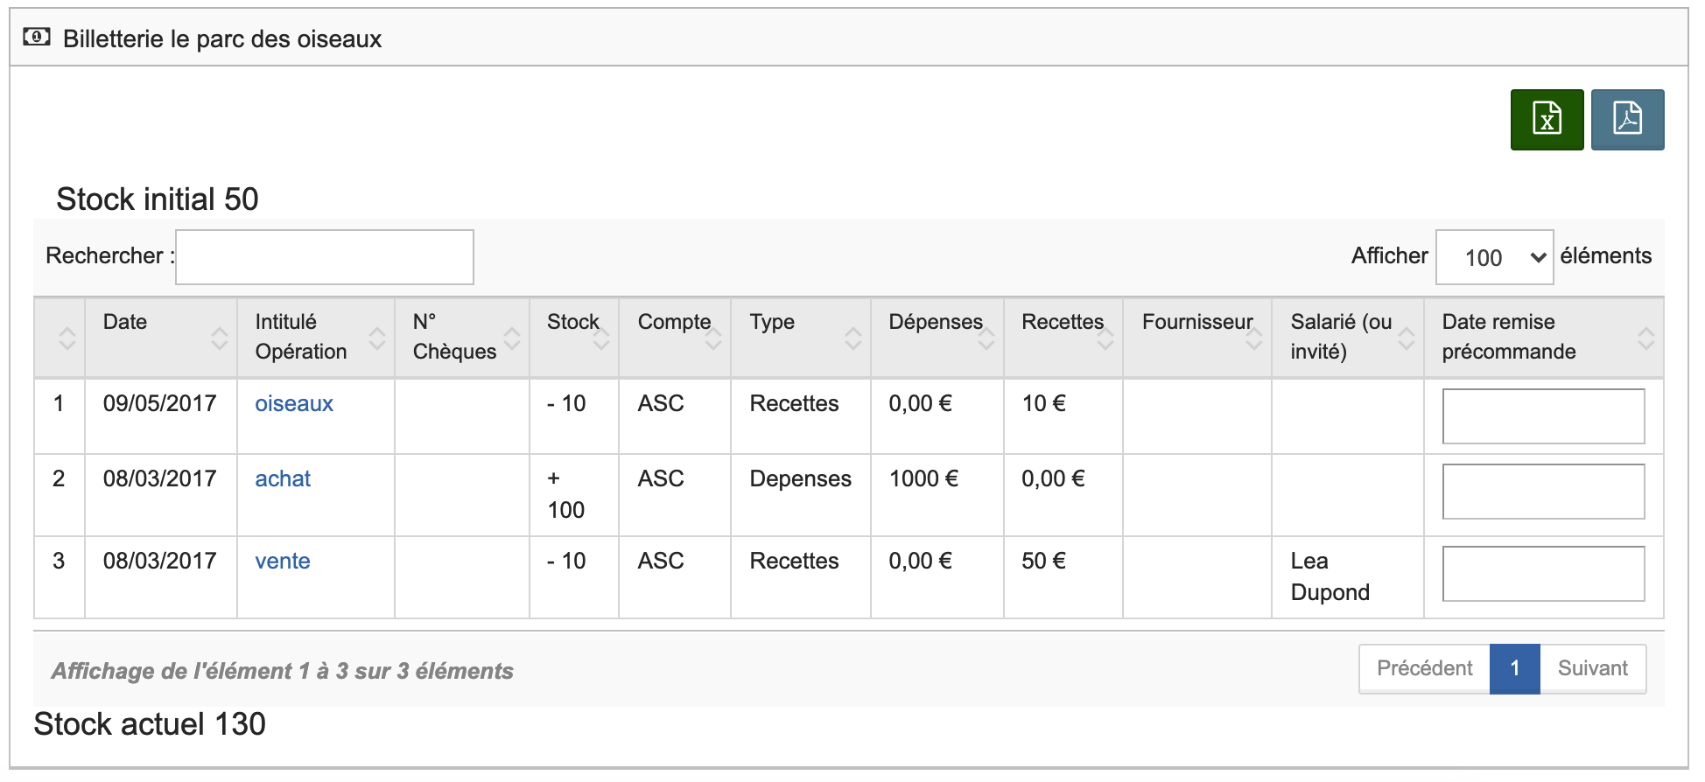Sort the first index column arrows
This screenshot has height=782, width=1705.
(67, 338)
